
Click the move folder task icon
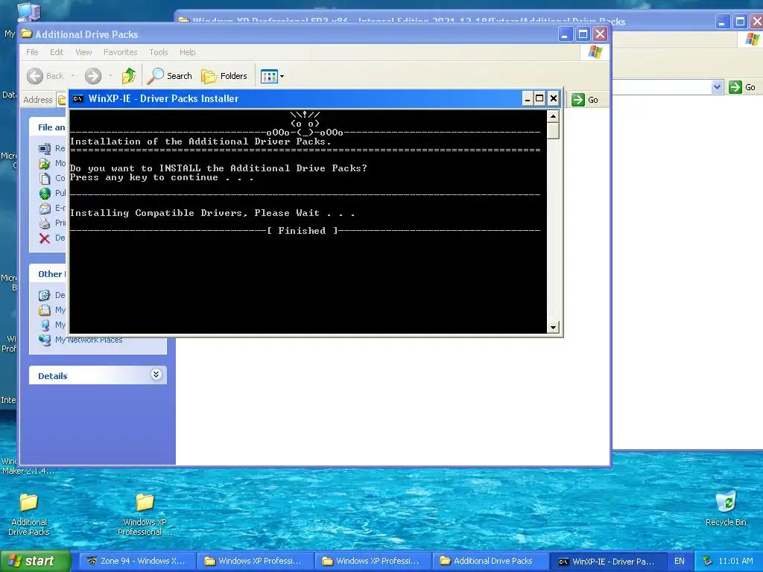pyautogui.click(x=45, y=163)
